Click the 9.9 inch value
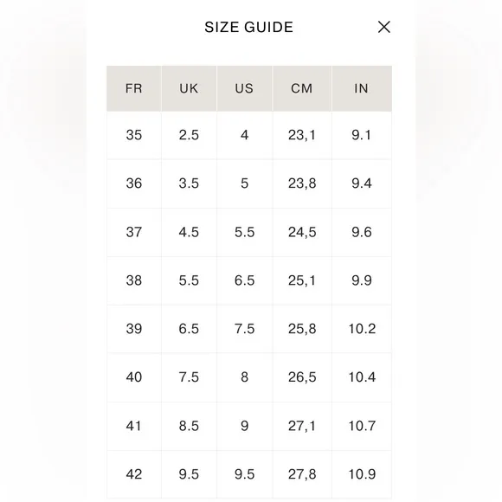 tap(362, 280)
